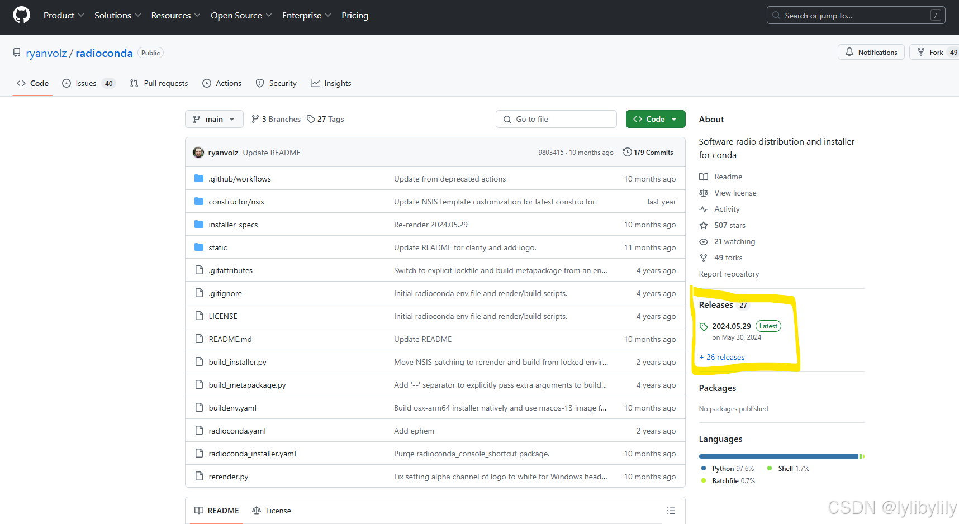Open the Pricing link
The height and width of the screenshot is (524, 959).
355,15
